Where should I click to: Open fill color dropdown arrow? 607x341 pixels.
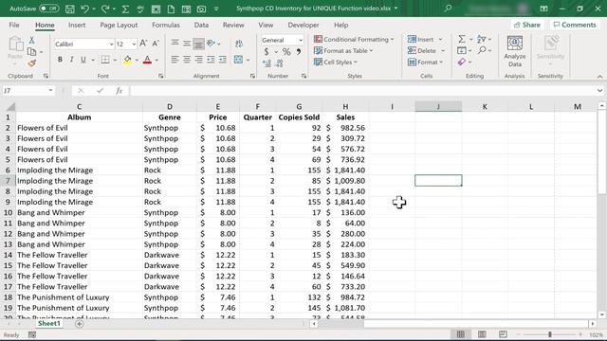137,60
